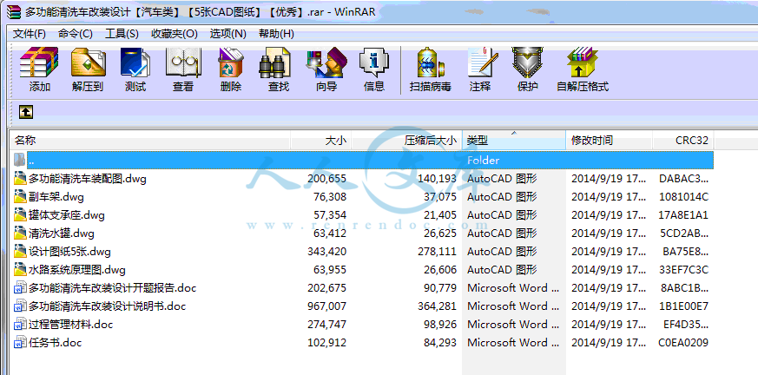Open the 命令(C) menu
Image resolution: width=758 pixels, height=375 pixels.
[x=76, y=33]
